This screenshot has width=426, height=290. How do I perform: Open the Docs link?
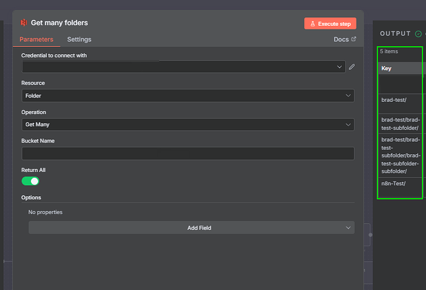(341, 39)
